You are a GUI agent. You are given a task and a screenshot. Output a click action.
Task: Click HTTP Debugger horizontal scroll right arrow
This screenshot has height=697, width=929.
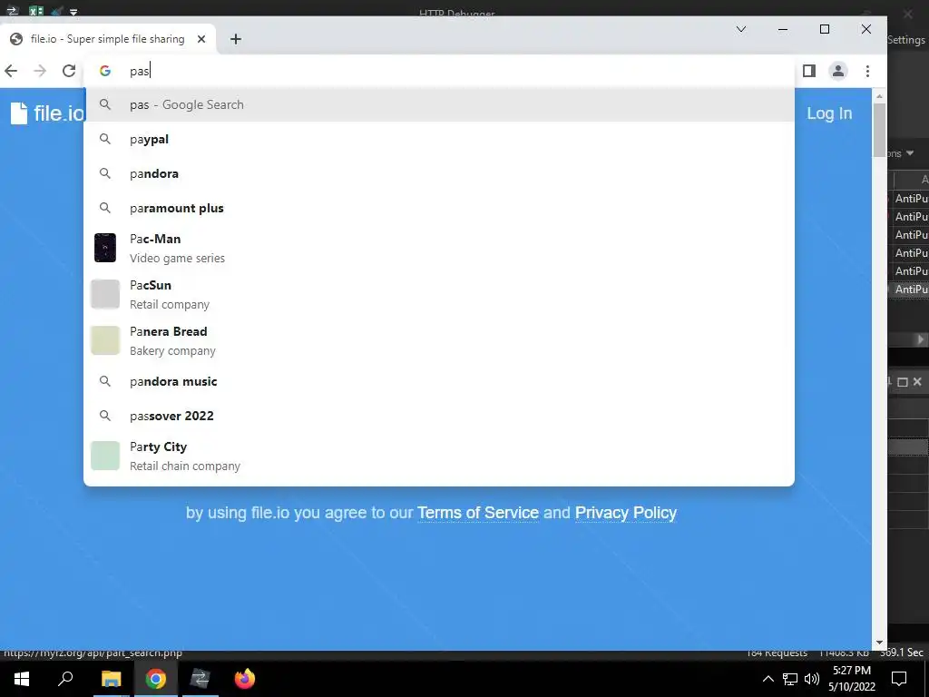pos(920,339)
